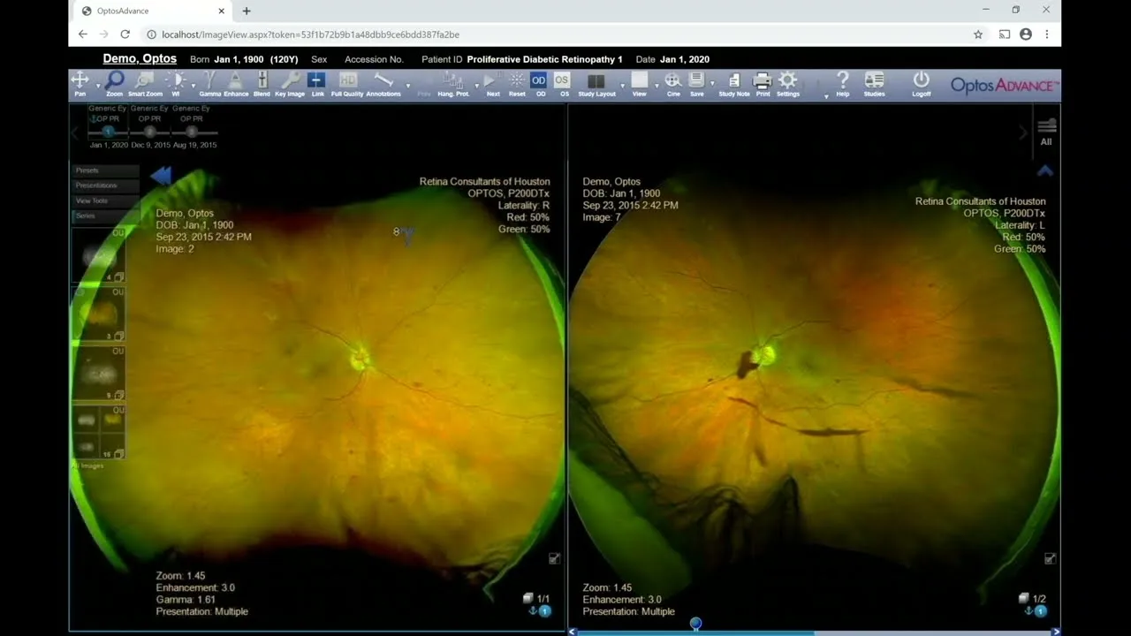Viewport: 1131px width, 636px height.
Task: Start Cine playback mode
Action: (673, 83)
